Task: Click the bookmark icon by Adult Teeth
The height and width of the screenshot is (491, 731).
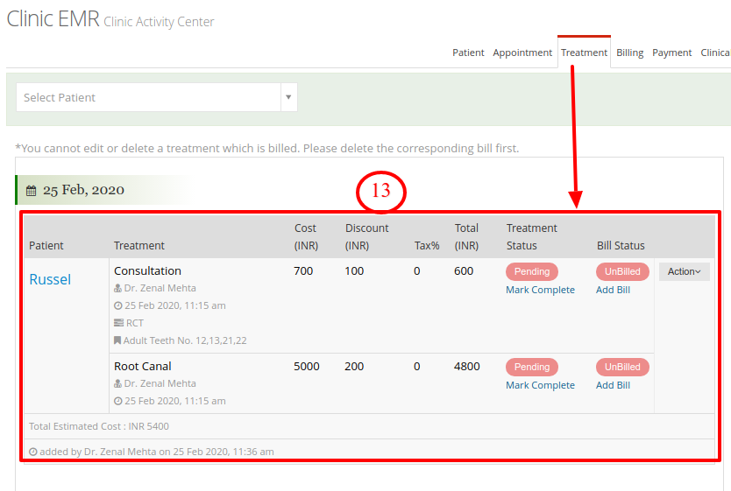Action: pyautogui.click(x=117, y=340)
